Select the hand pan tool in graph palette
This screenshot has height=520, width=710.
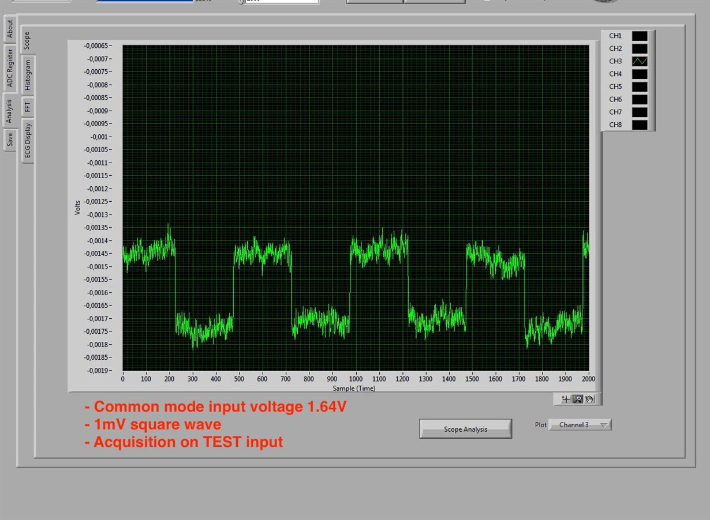pos(589,399)
